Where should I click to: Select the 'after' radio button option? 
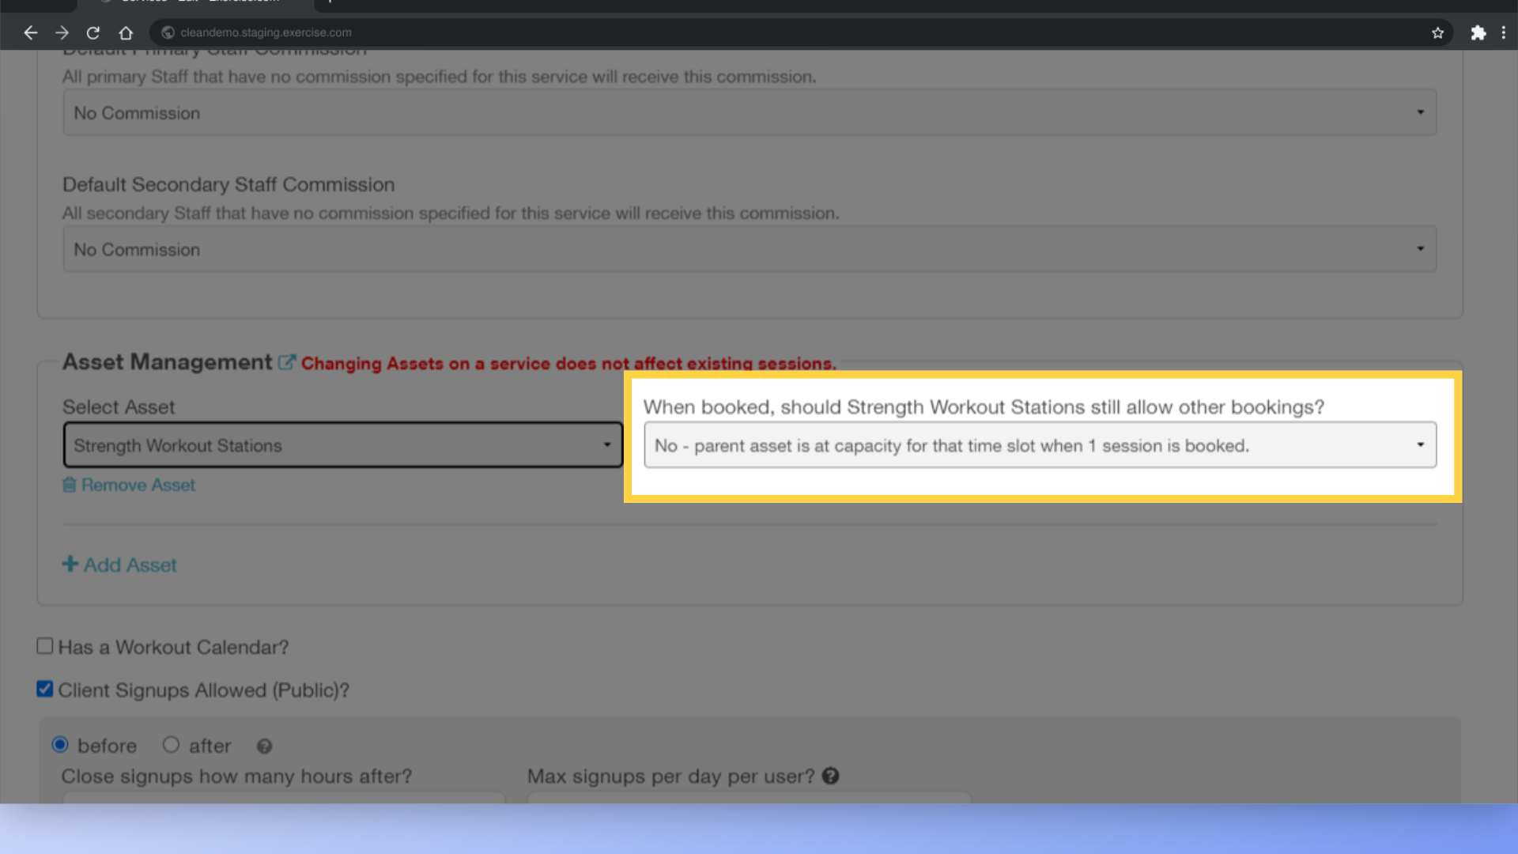coord(170,745)
